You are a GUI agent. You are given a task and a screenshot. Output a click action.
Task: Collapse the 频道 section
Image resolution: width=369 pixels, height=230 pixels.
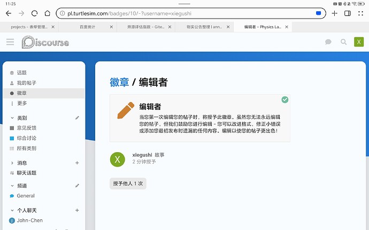coord(12,186)
